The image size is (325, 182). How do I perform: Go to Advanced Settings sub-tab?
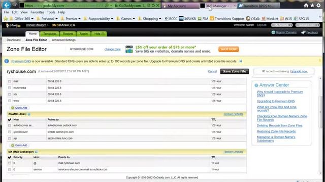pos(63,40)
